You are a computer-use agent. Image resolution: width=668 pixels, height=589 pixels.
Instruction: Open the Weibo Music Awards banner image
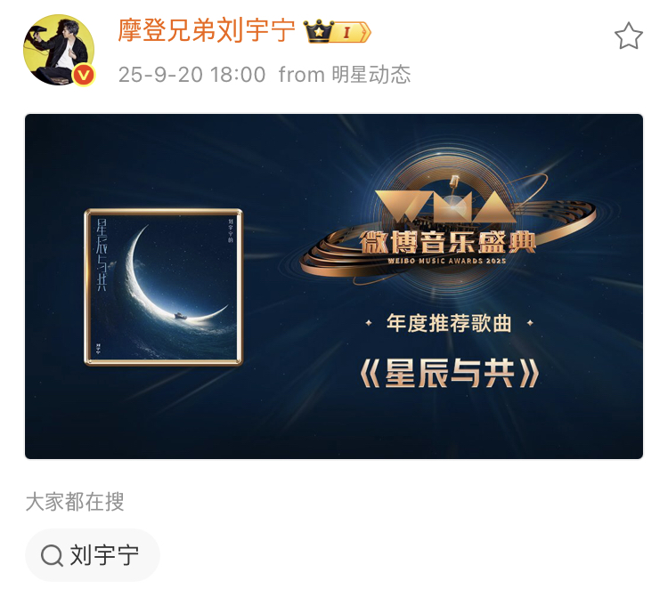[x=334, y=286]
